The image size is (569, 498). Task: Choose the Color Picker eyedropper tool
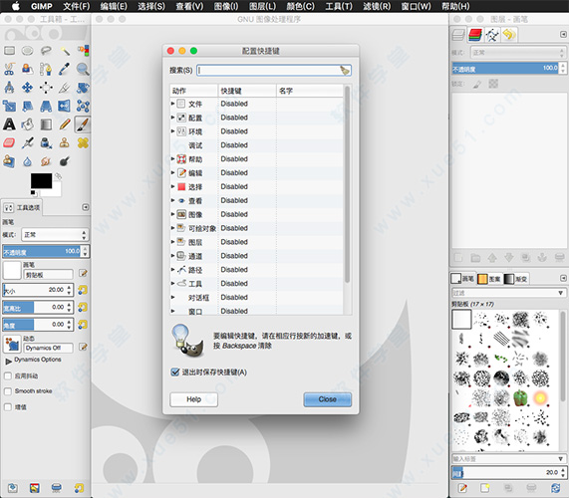tap(65, 69)
